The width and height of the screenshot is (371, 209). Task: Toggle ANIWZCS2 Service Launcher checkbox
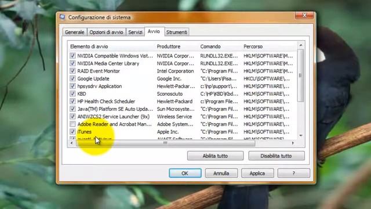72,116
